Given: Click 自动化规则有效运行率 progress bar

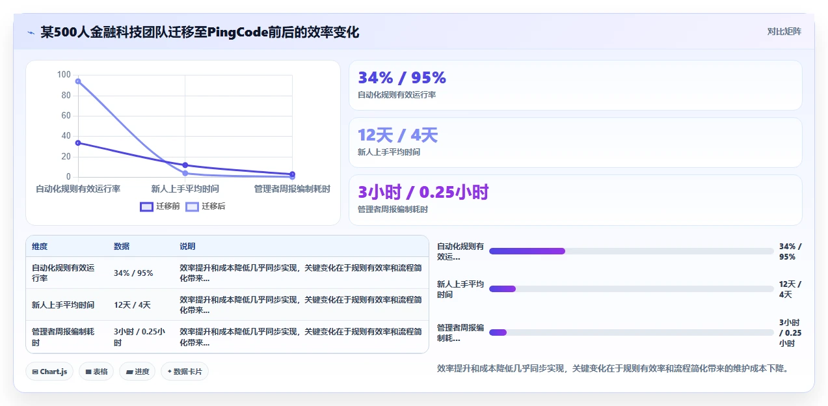Looking at the screenshot, I should tap(631, 251).
